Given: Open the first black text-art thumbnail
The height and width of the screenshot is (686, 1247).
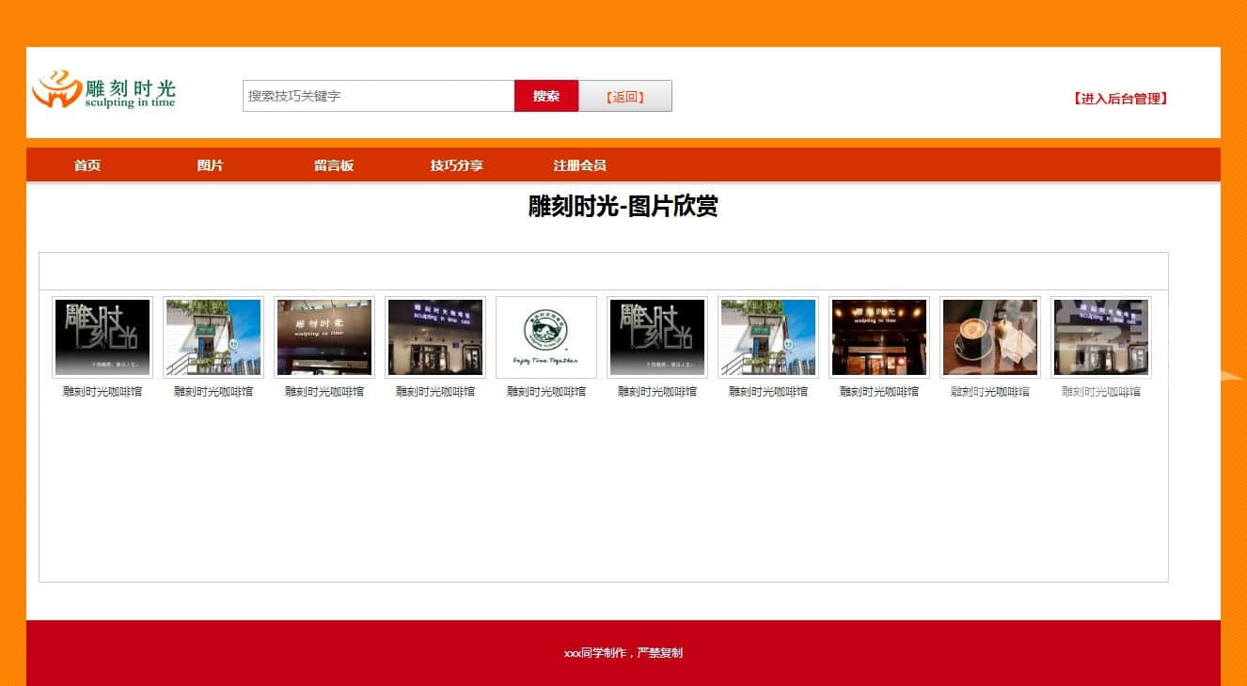Looking at the screenshot, I should coord(103,337).
